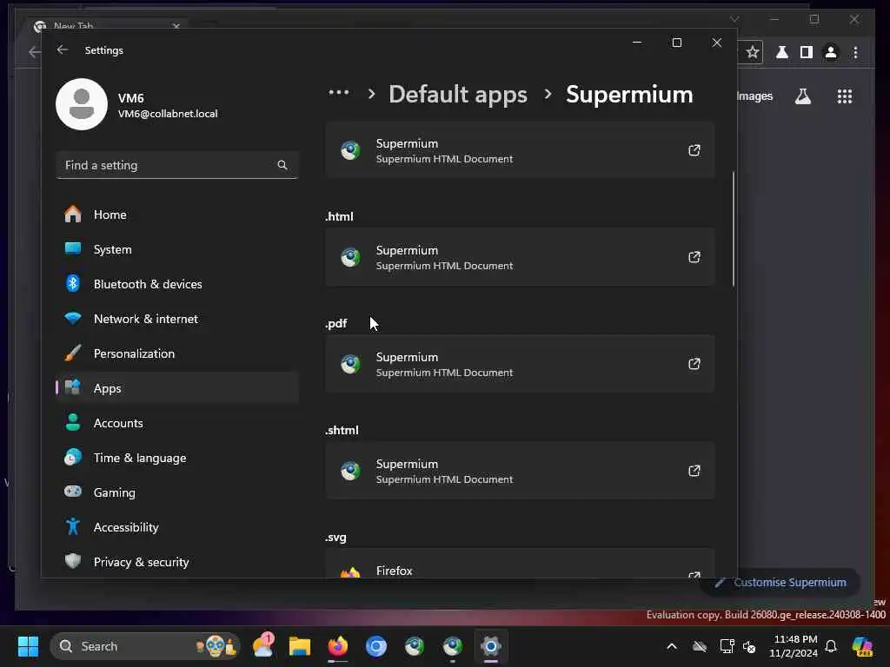
Task: Open the blue Chromium icon on taskbar
Action: (x=375, y=646)
